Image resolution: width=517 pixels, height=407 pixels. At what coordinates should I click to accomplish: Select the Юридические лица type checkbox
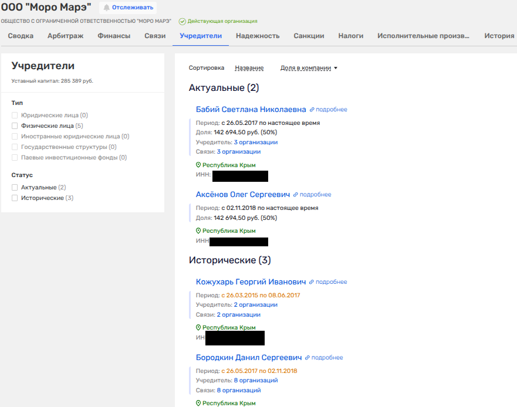[x=15, y=116]
